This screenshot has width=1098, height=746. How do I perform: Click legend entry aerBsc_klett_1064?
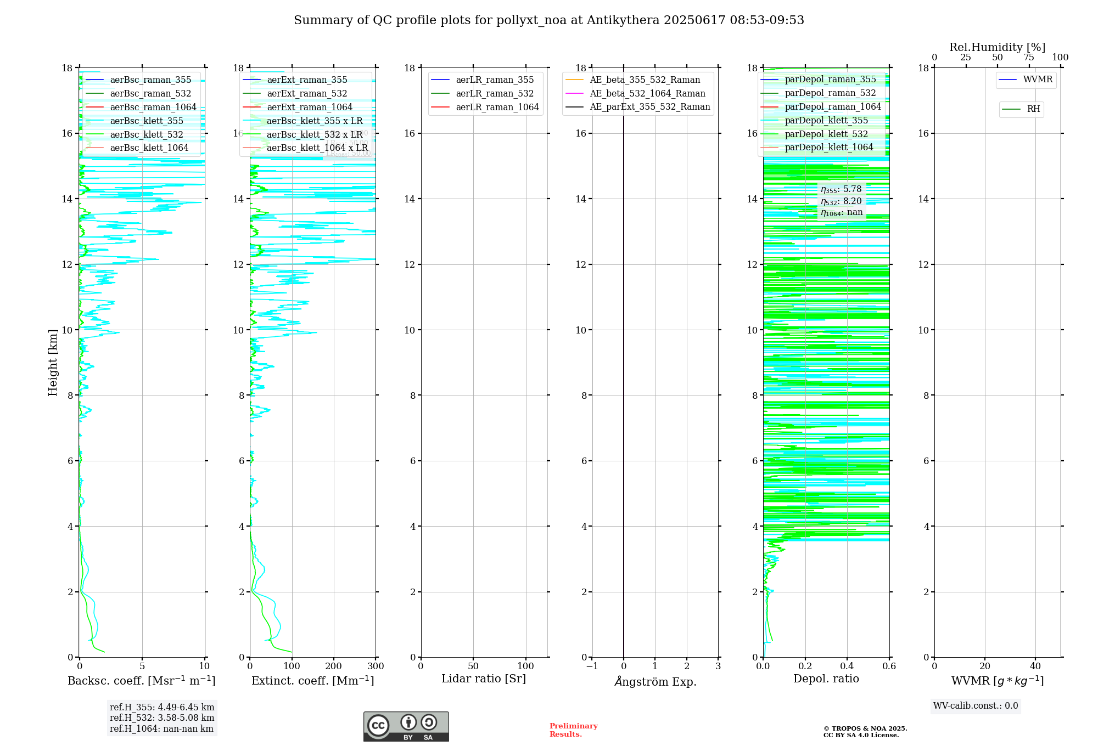click(x=137, y=148)
